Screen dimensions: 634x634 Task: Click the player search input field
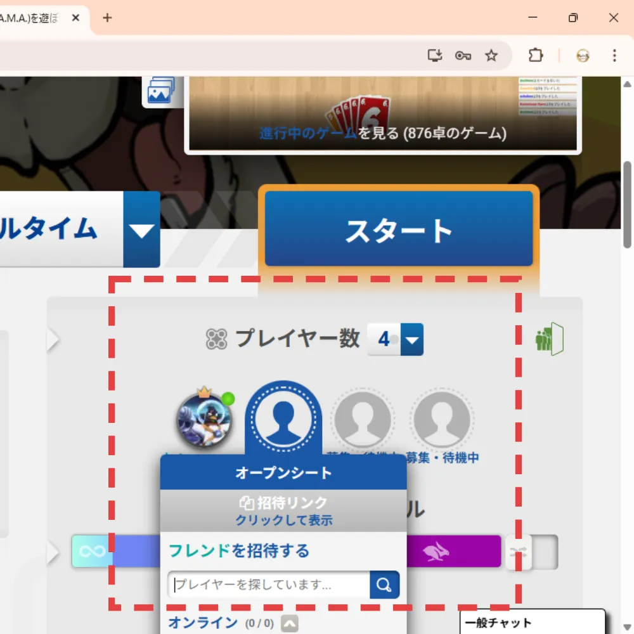click(266, 585)
